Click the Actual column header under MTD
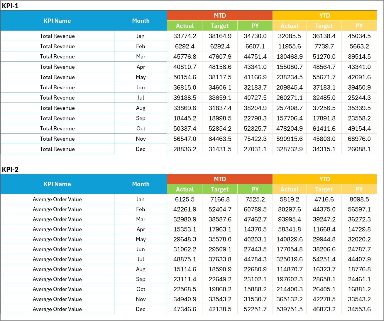The image size is (384, 321). [x=185, y=26]
